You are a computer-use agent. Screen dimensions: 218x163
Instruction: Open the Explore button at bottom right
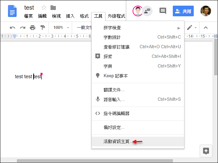tap(206, 151)
